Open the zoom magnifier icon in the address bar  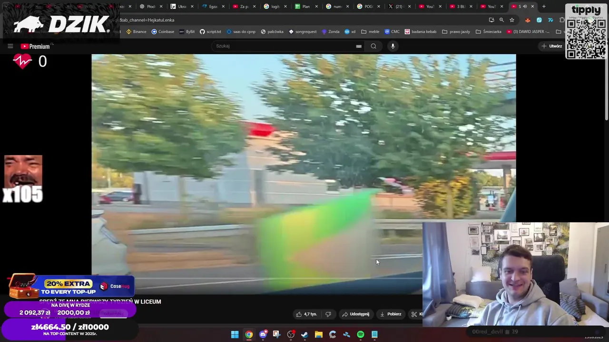pos(501,20)
